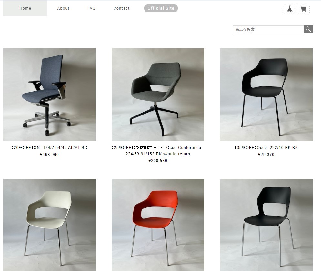Click the tent-shaped BASE icon

click(x=290, y=9)
